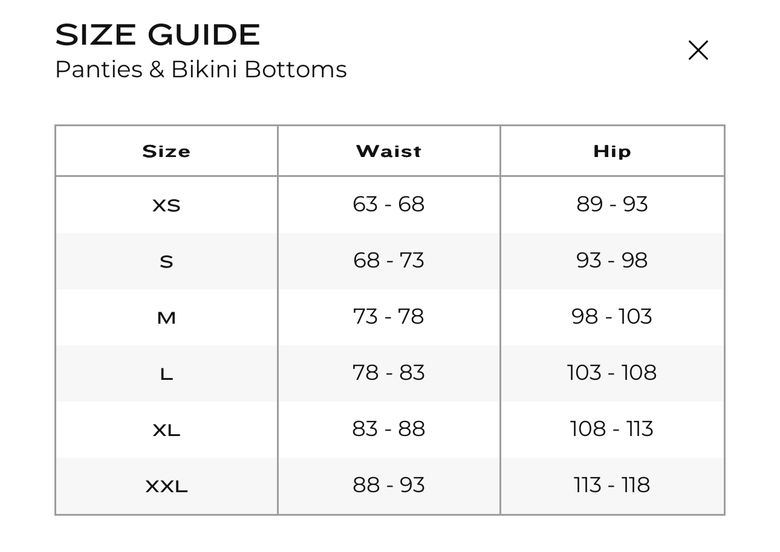This screenshot has width=780, height=552.
Task: Select waist value 78 - 83
Action: pyautogui.click(x=389, y=373)
